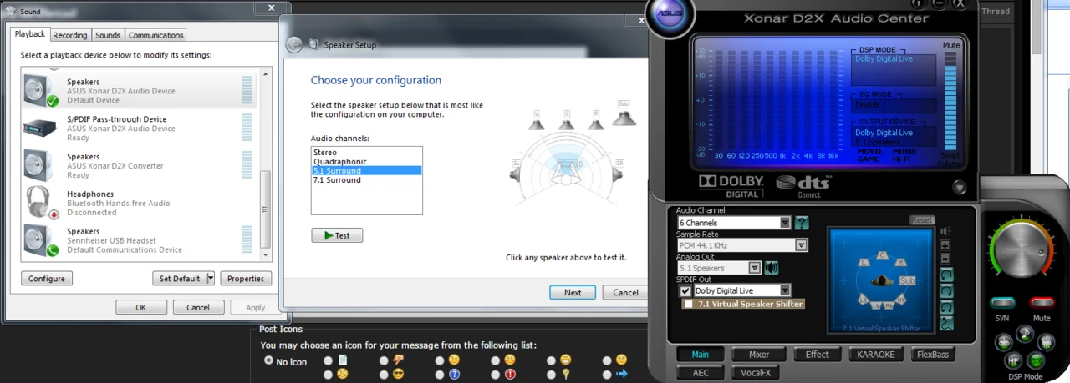This screenshot has width=1070, height=383.
Task: Click the plus zoom button beside speaker shifter
Action: (945, 245)
